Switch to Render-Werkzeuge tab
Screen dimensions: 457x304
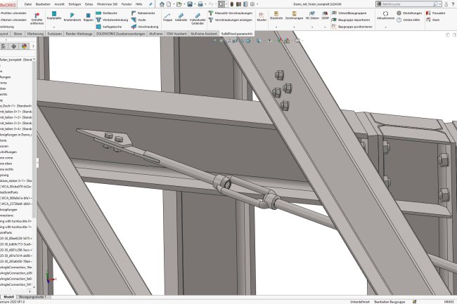pyautogui.click(x=79, y=34)
